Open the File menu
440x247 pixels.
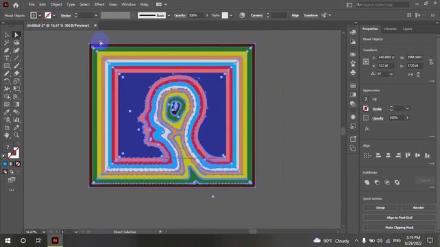coord(32,5)
